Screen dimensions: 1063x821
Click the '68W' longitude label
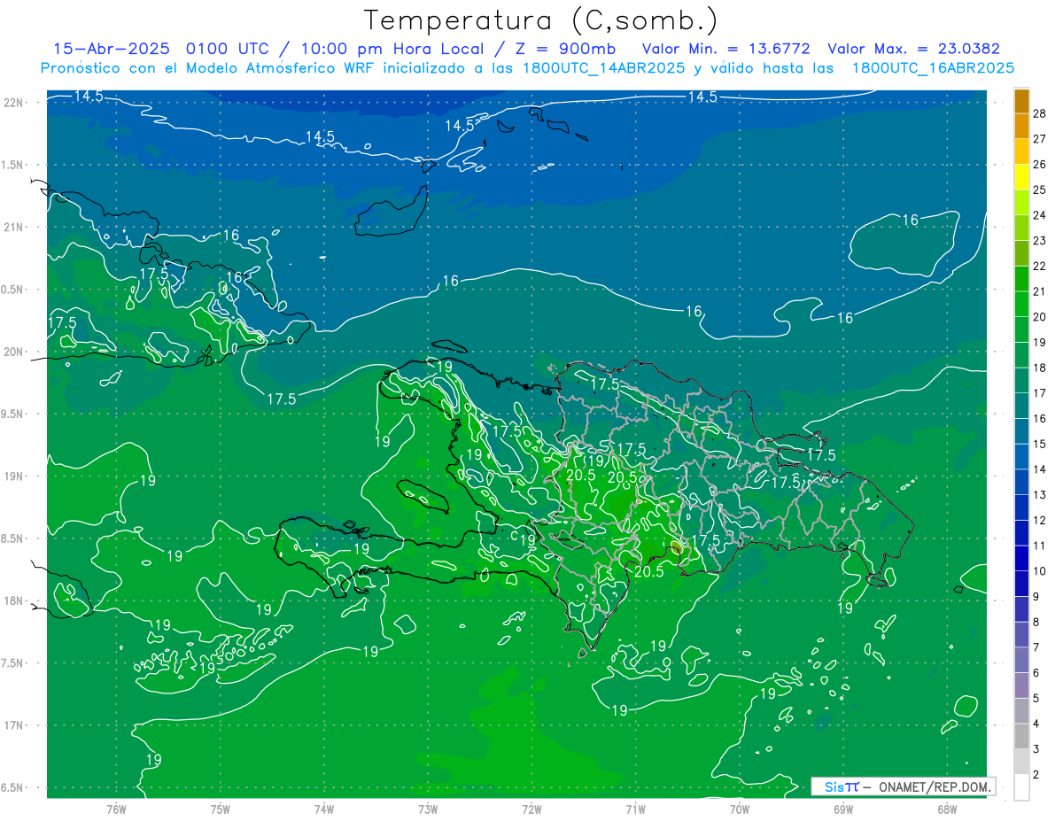pos(947,809)
